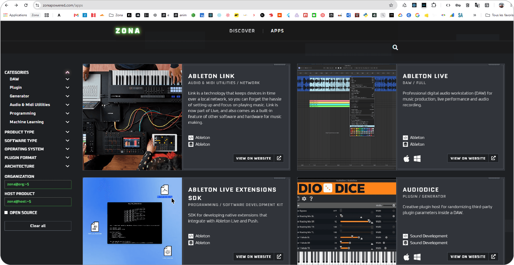The height and width of the screenshot is (265, 514).
Task: Click developer code icon on Ableton Link card
Action: (191, 138)
